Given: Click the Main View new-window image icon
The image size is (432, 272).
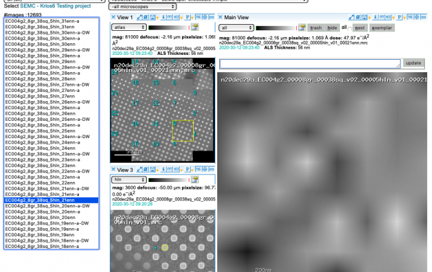Looking at the screenshot, I should pos(357,17).
